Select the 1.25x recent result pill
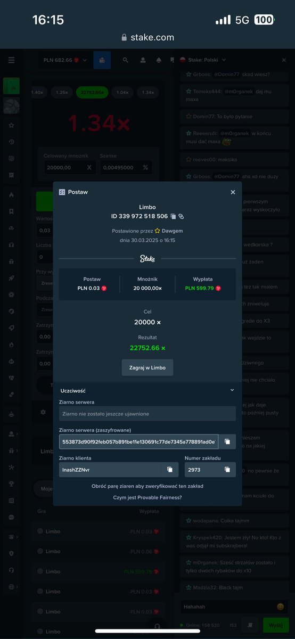Viewport: 295px width, 639px height. pos(62,92)
